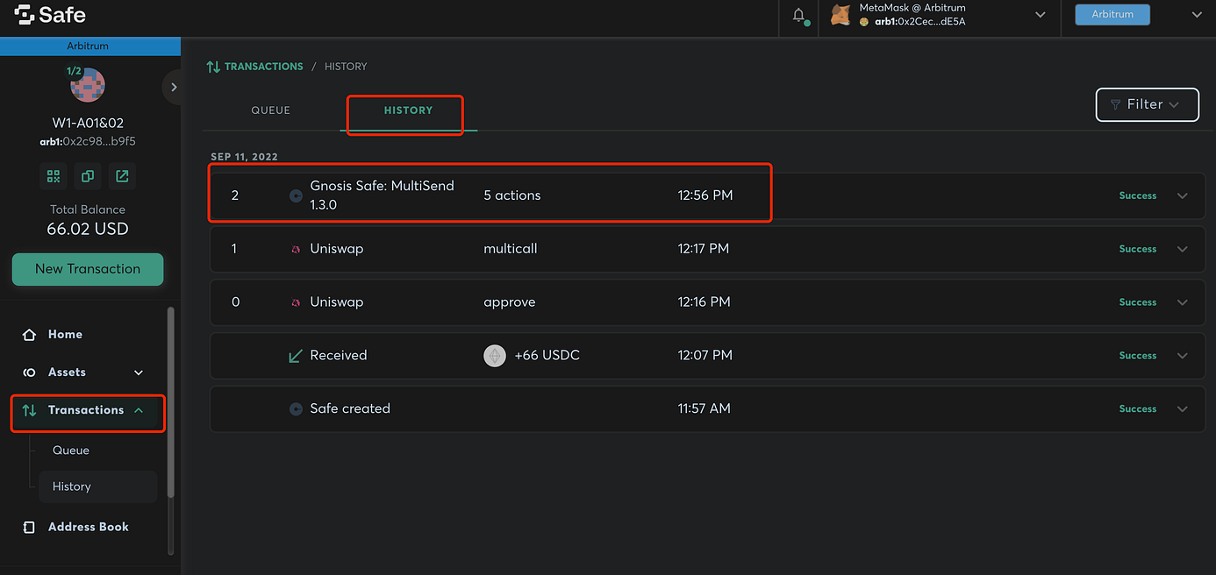
Task: Click the 'Gnosis Safe: MultiSend 1.3.0' label
Action: (x=383, y=195)
